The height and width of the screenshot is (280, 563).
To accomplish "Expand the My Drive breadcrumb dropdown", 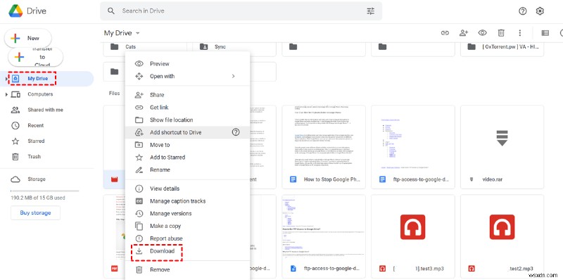I will tap(137, 33).
